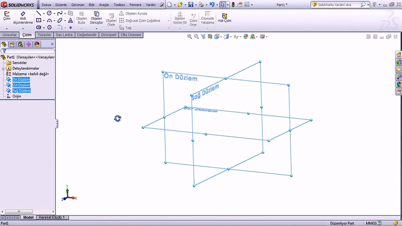Select the Line sketch tool
402x226 pixels.
(38, 13)
